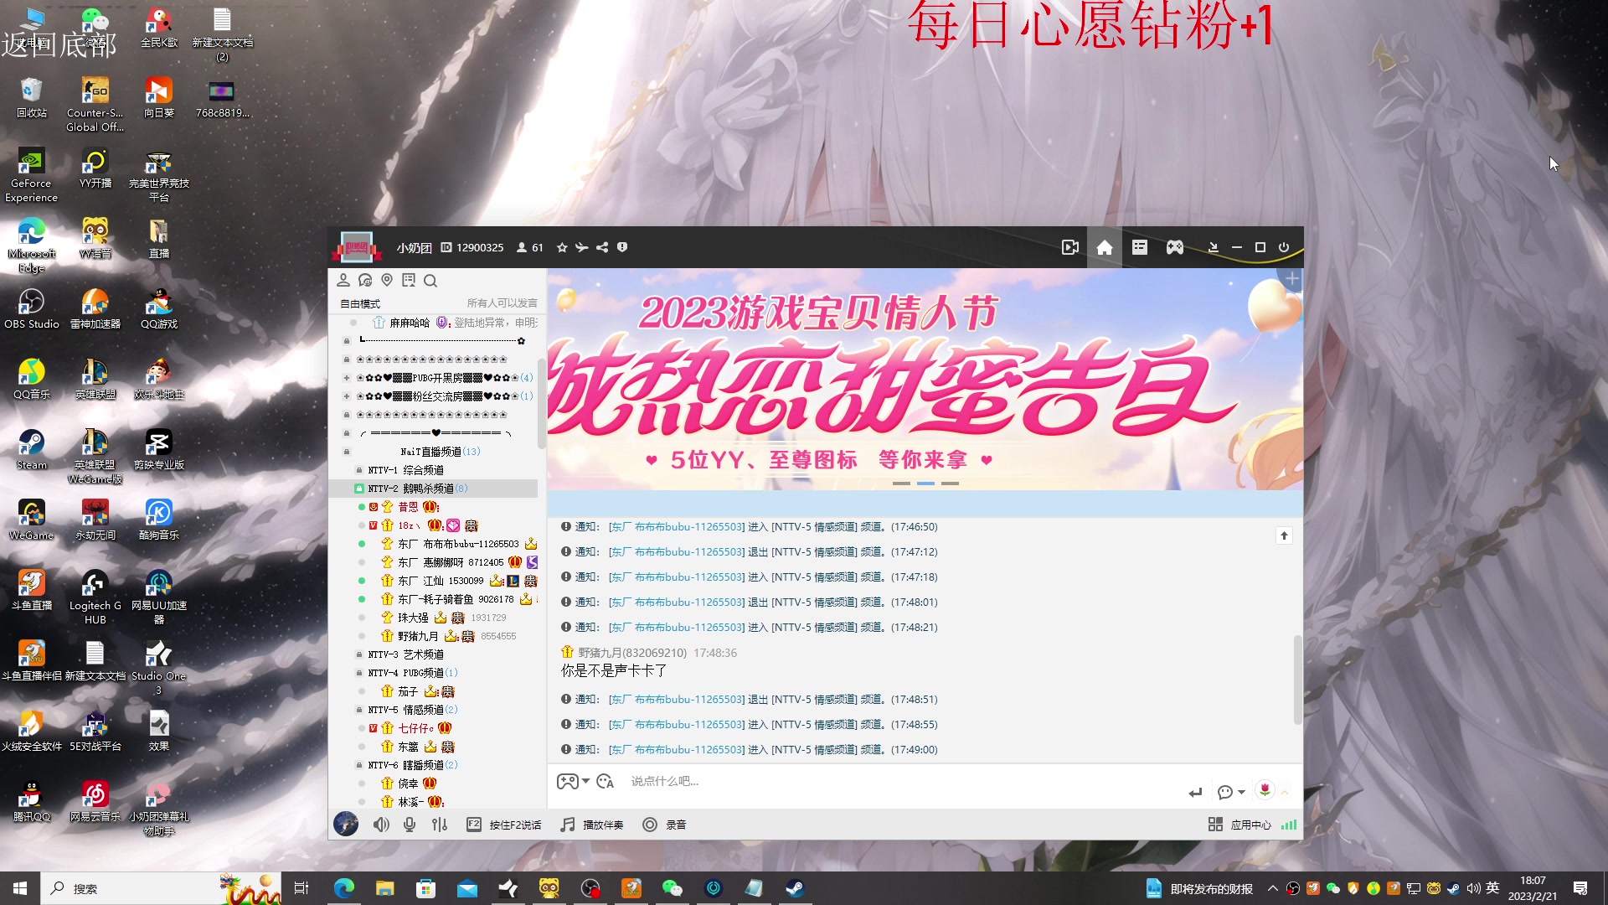Switch to the home tab in title bar
The width and height of the screenshot is (1608, 905).
1104,247
